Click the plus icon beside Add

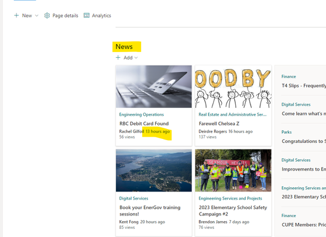118,57
